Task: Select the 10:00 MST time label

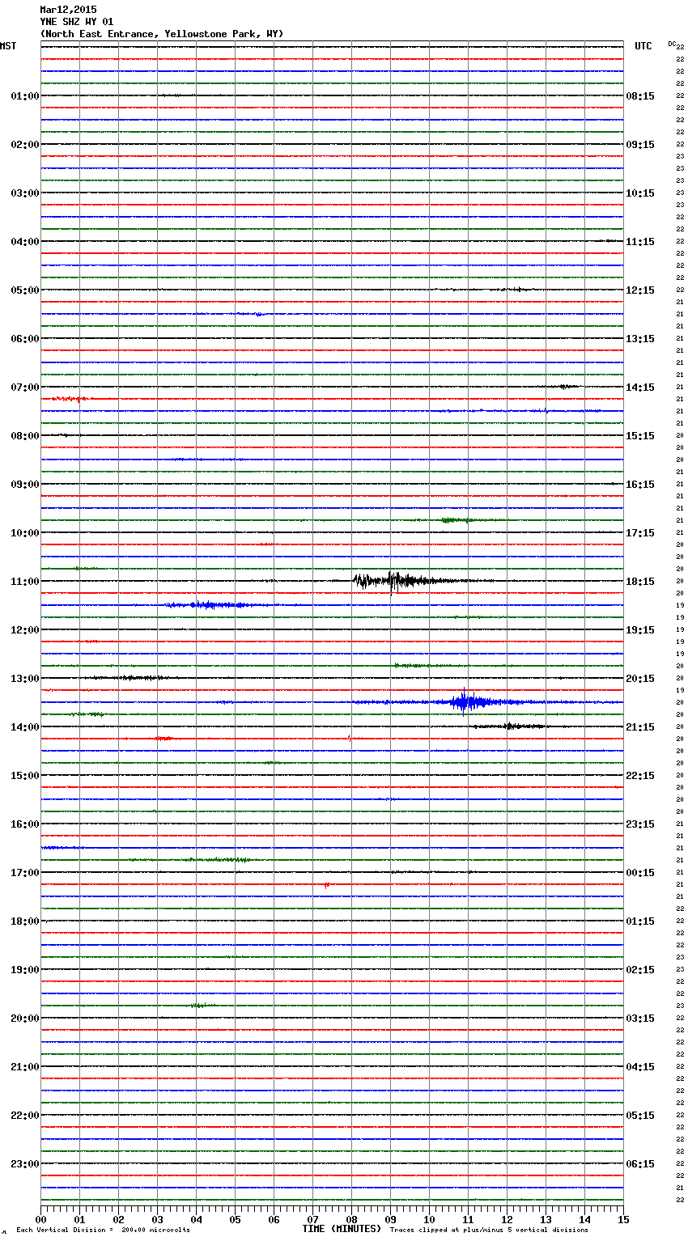Action: tap(24, 533)
